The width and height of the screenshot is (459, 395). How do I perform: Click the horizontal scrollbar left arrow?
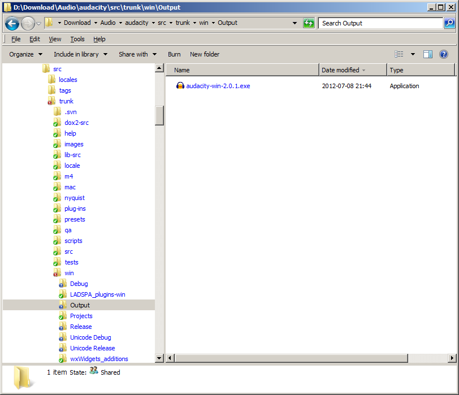click(x=170, y=358)
